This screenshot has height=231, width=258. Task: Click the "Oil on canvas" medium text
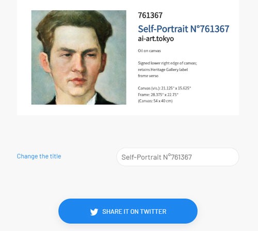pos(149,51)
